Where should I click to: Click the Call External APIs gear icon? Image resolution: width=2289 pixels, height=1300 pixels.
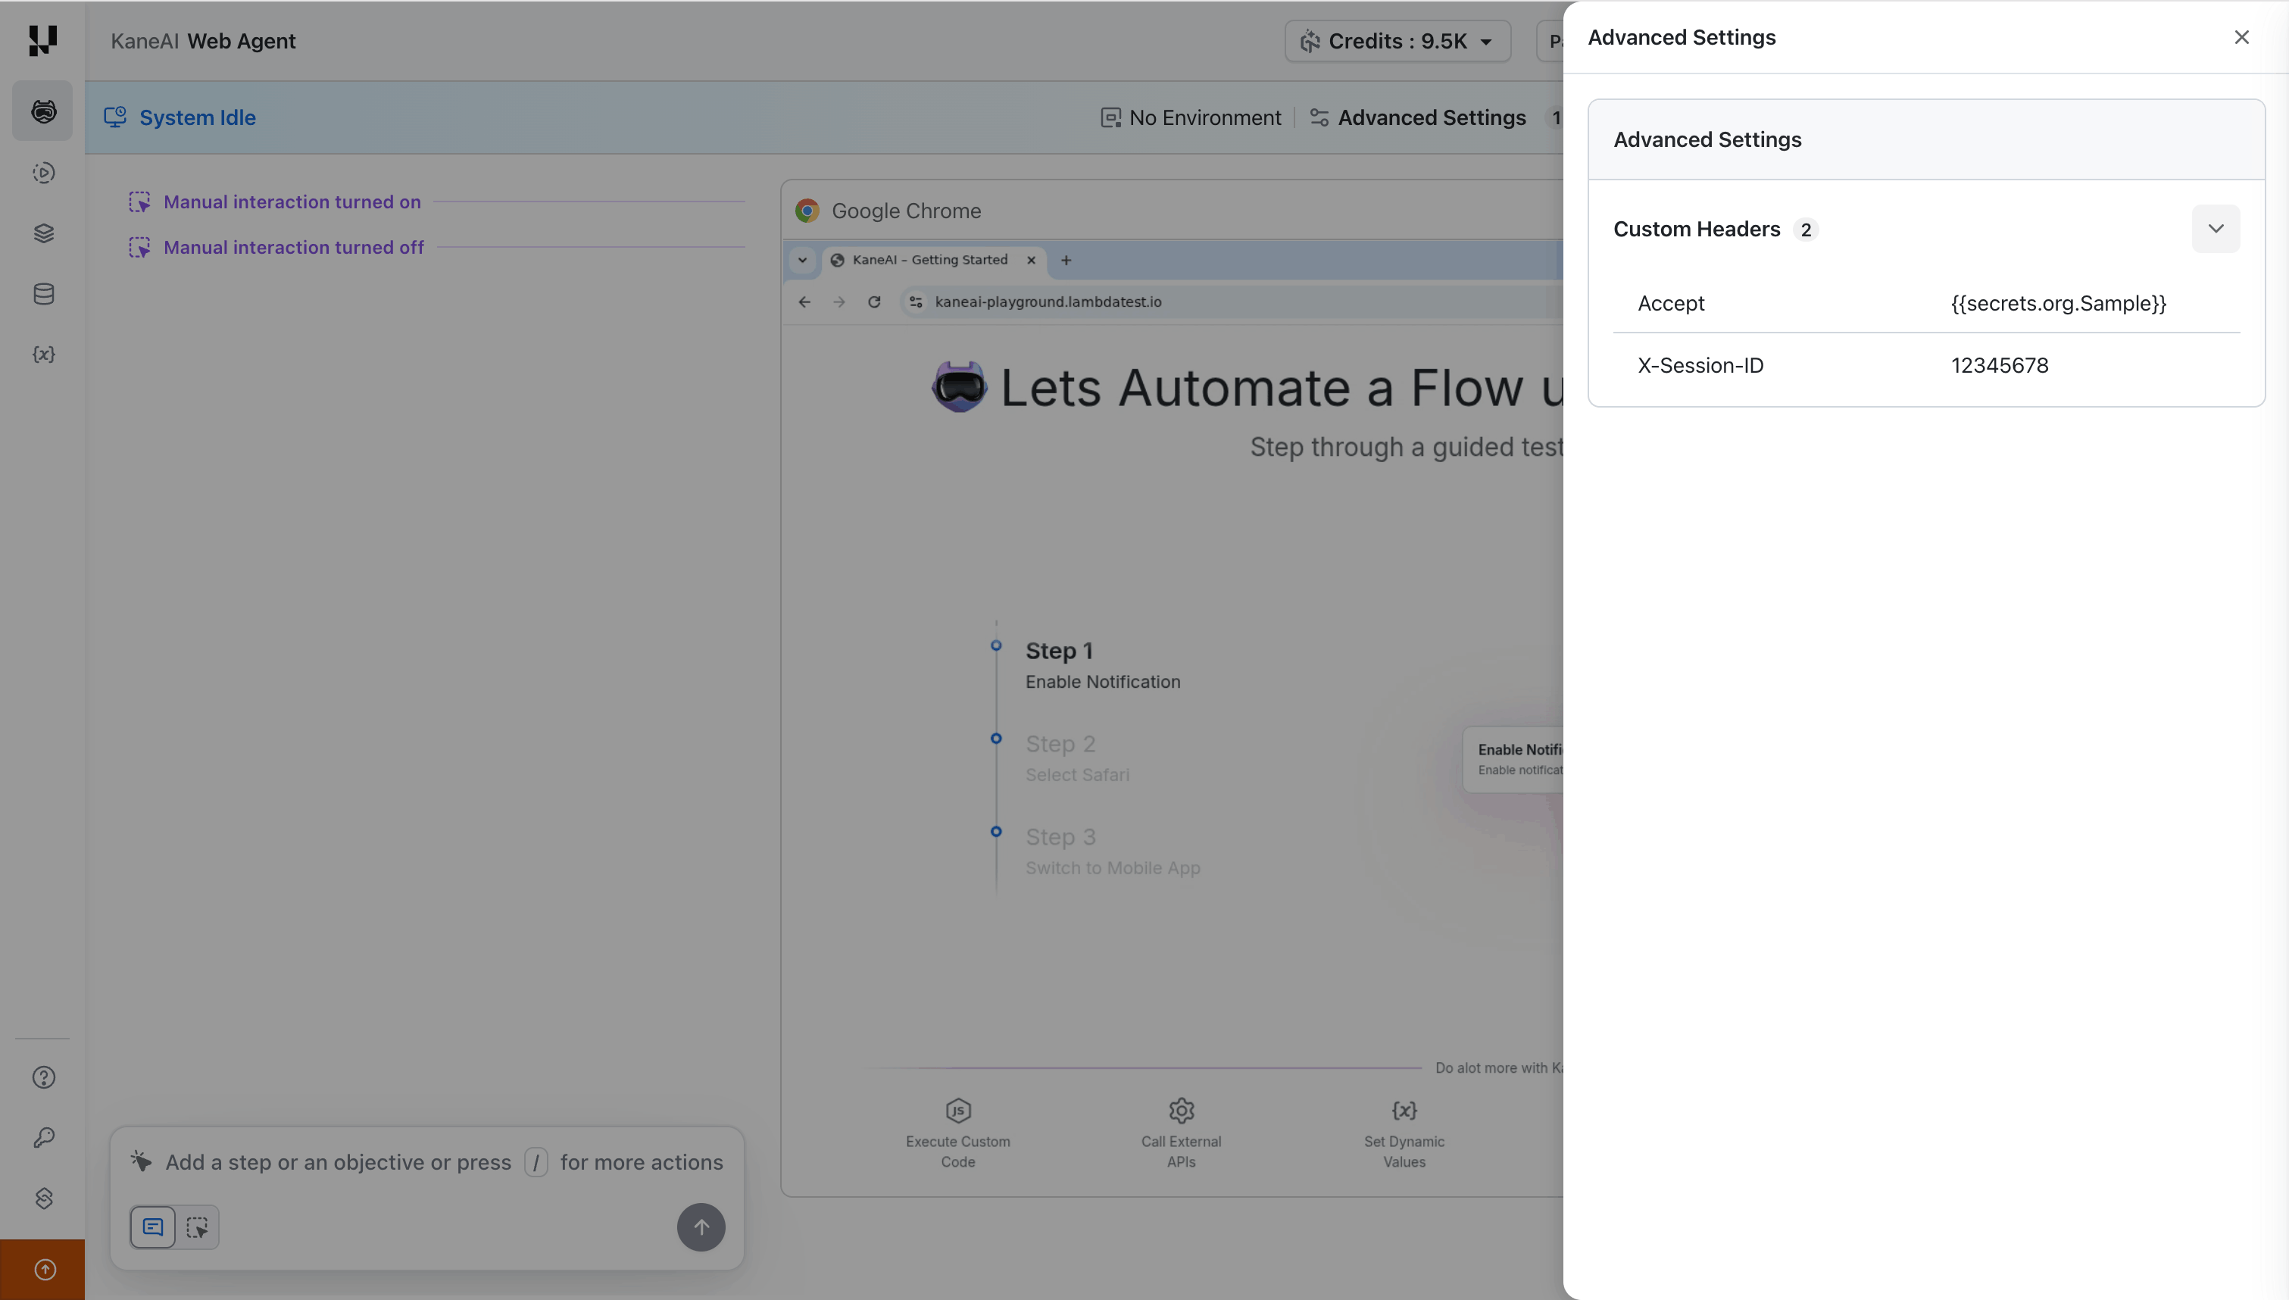(1181, 1111)
